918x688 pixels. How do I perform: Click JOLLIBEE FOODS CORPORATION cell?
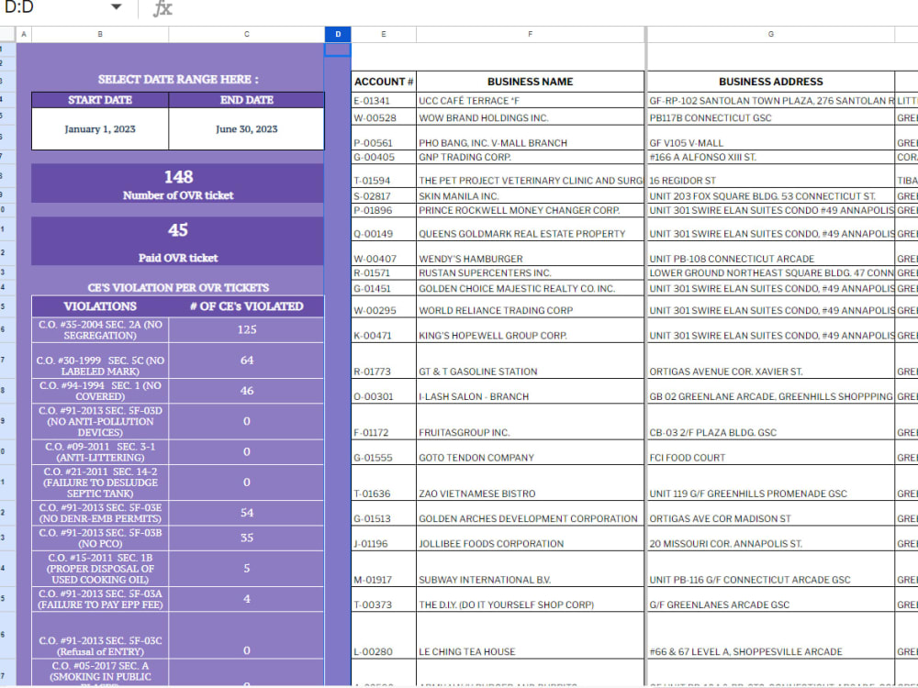tap(531, 538)
